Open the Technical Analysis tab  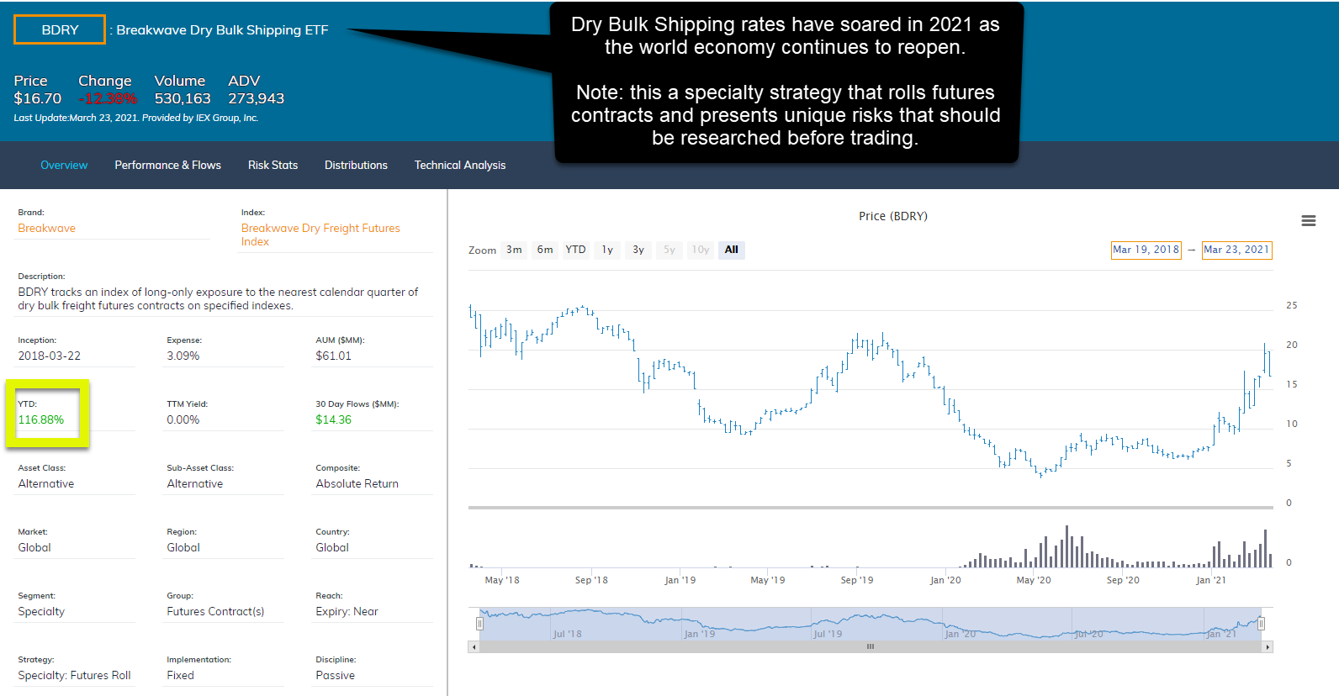[460, 165]
